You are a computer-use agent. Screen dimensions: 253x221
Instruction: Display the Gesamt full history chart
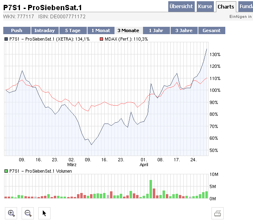click(x=212, y=30)
